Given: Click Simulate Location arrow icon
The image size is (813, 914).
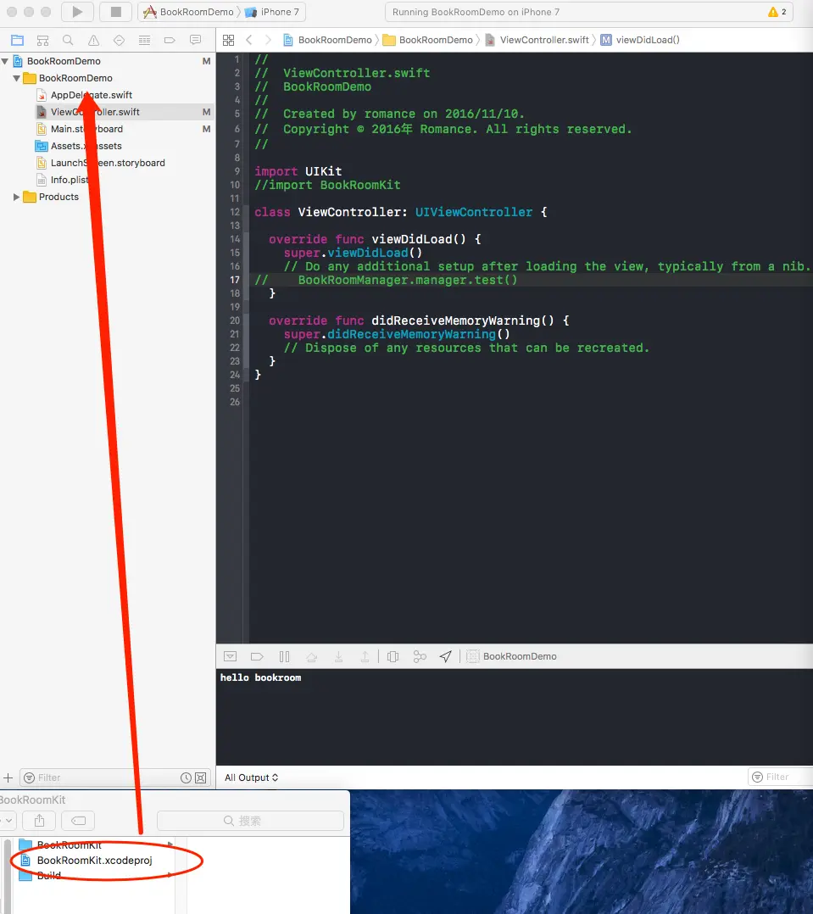Looking at the screenshot, I should (446, 656).
